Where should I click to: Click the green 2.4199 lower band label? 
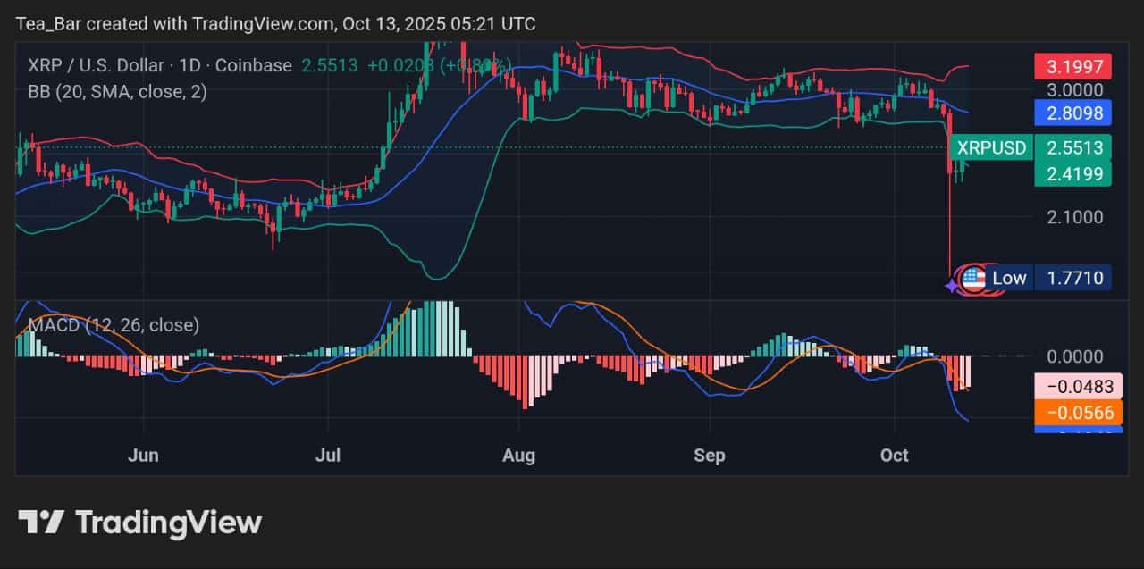click(1072, 173)
